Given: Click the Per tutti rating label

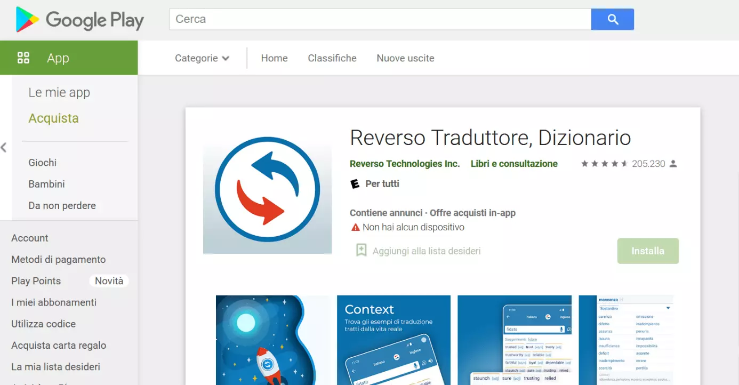Looking at the screenshot, I should click(382, 184).
